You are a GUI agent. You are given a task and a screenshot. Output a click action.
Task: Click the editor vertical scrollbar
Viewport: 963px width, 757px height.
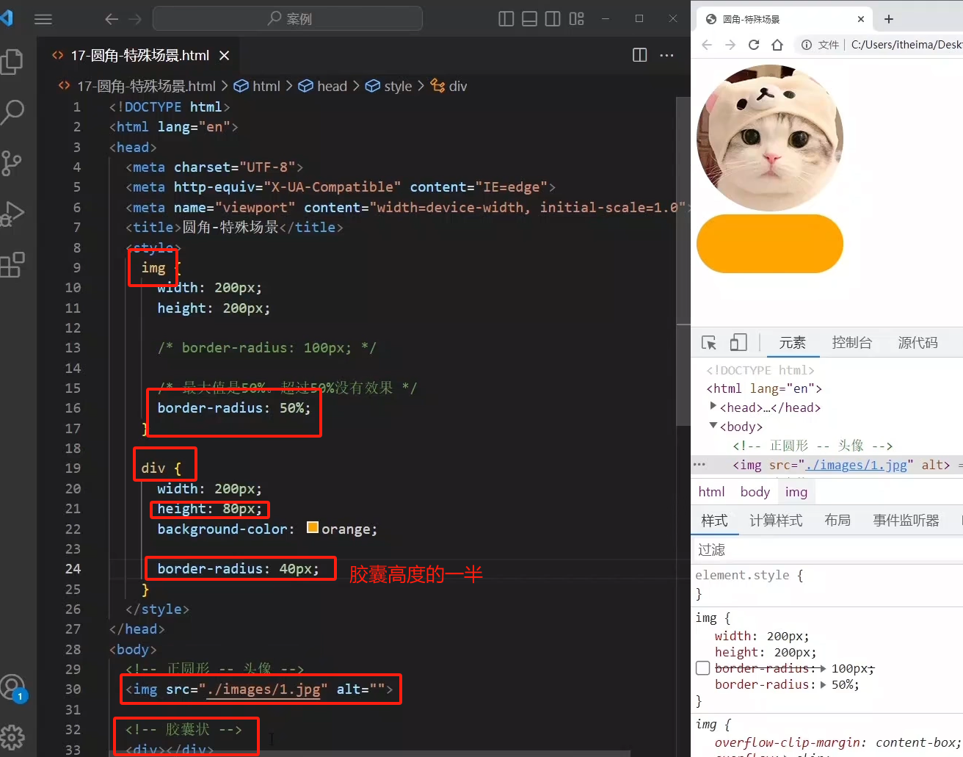(683, 261)
